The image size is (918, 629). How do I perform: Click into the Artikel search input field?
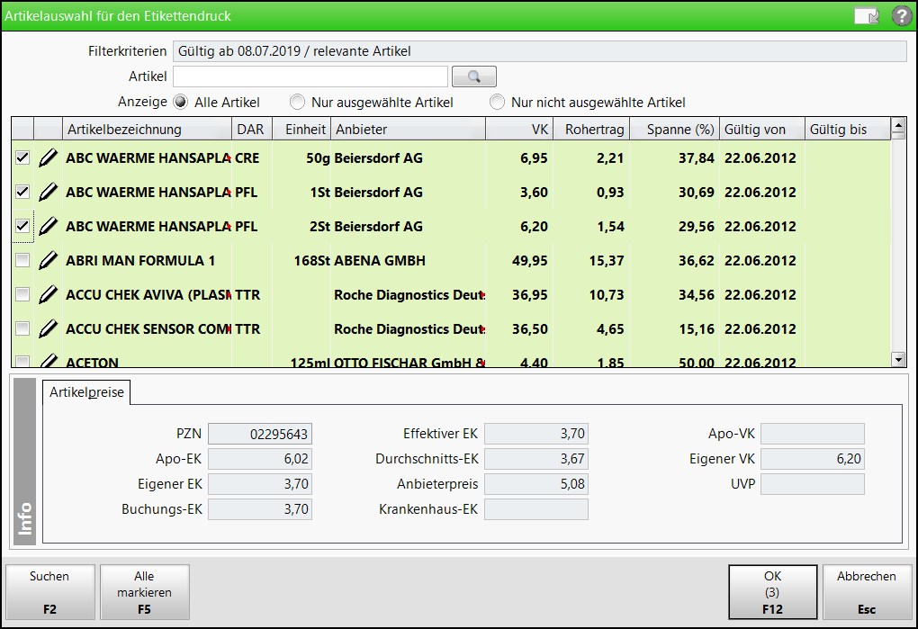click(310, 76)
